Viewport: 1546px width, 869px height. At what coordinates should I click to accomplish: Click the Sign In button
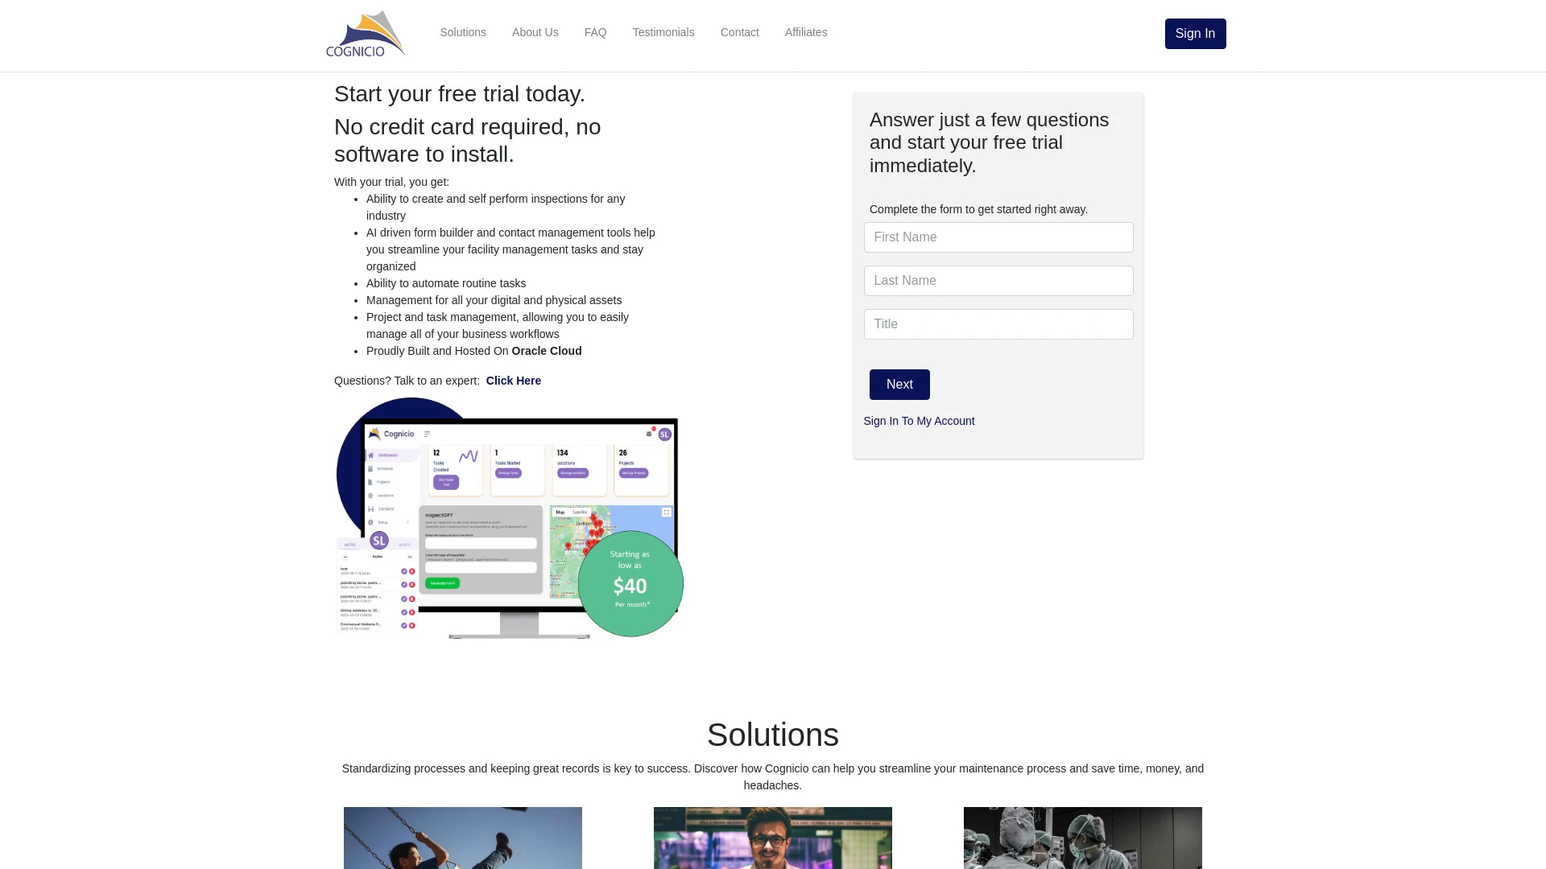coord(1196,33)
